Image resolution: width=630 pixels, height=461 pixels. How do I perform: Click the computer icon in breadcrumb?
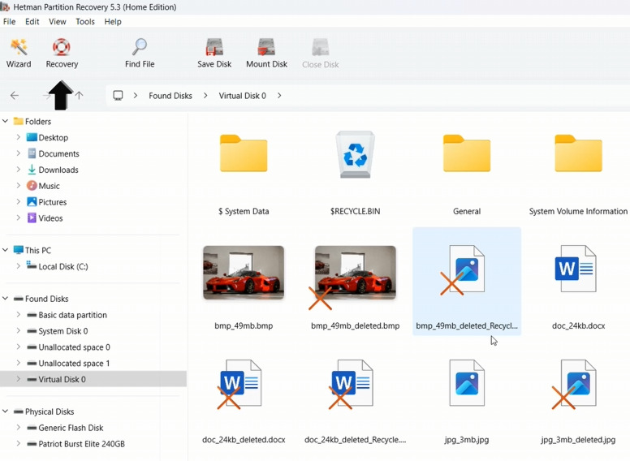click(x=118, y=96)
